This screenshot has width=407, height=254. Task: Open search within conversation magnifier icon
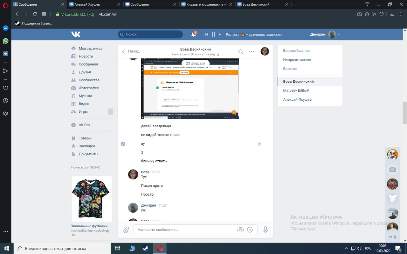click(x=241, y=51)
